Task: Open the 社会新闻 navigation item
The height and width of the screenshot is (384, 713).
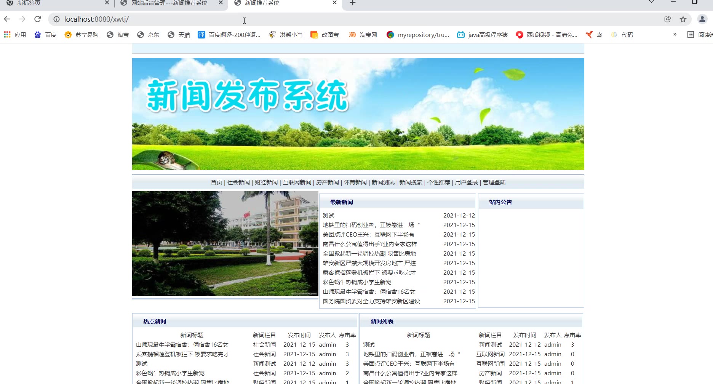Action: [238, 182]
